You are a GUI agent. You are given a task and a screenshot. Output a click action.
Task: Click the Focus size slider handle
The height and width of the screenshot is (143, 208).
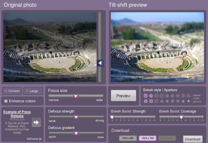pos(76,96)
